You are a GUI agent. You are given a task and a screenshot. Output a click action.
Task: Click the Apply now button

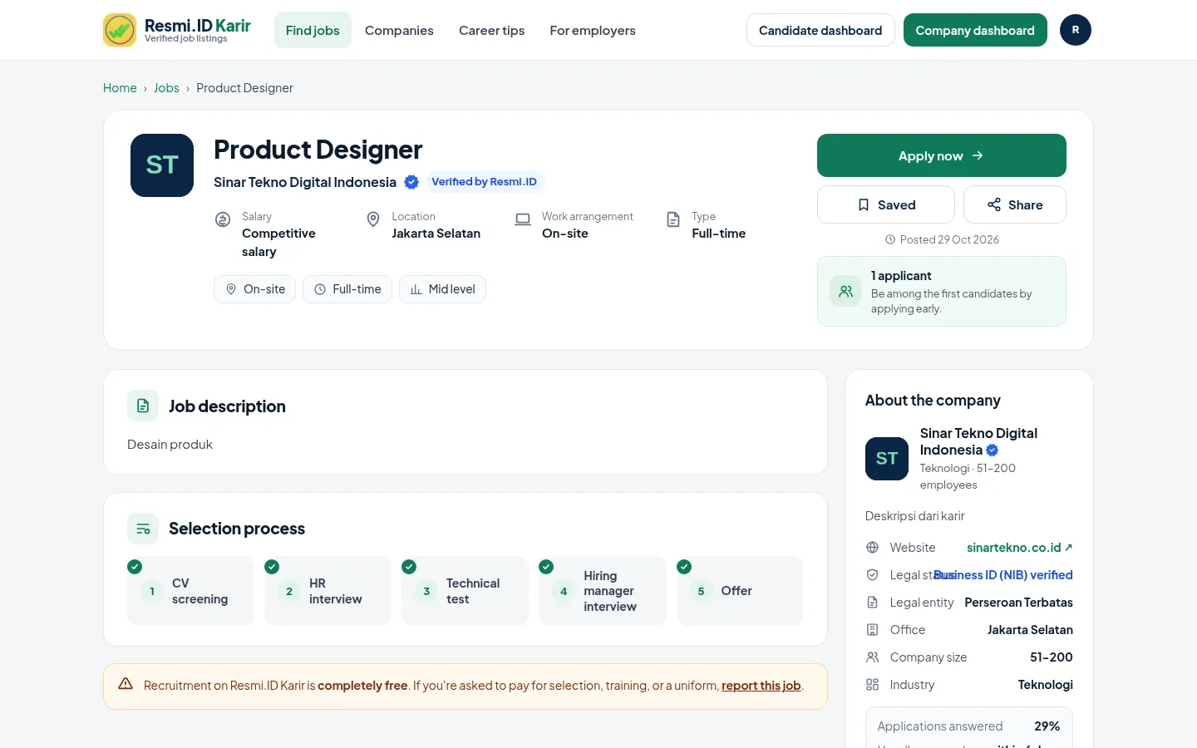pyautogui.click(x=942, y=155)
